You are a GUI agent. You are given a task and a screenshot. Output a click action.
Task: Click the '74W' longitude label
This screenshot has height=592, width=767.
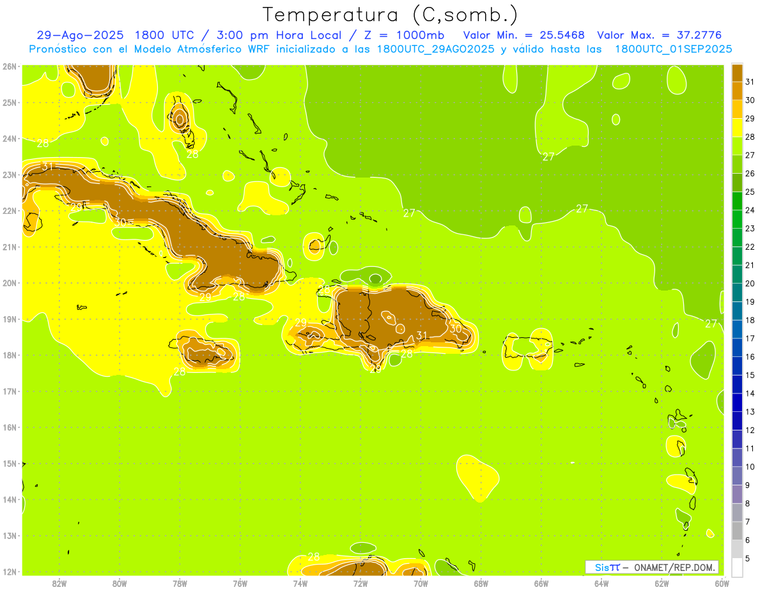(300, 583)
